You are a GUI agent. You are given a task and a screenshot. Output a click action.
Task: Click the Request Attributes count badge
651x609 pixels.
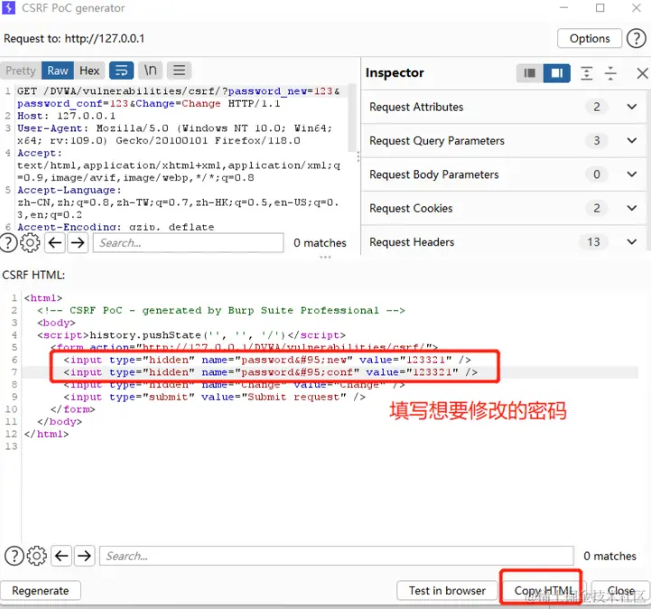coord(596,107)
